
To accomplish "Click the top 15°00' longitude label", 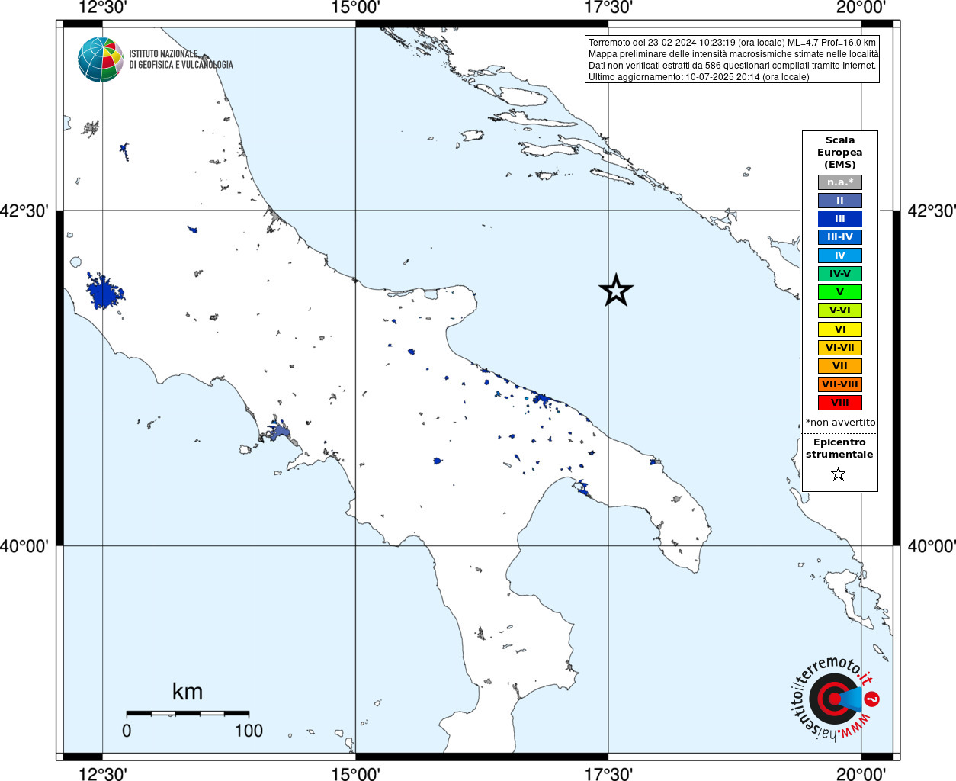I will tap(356, 8).
